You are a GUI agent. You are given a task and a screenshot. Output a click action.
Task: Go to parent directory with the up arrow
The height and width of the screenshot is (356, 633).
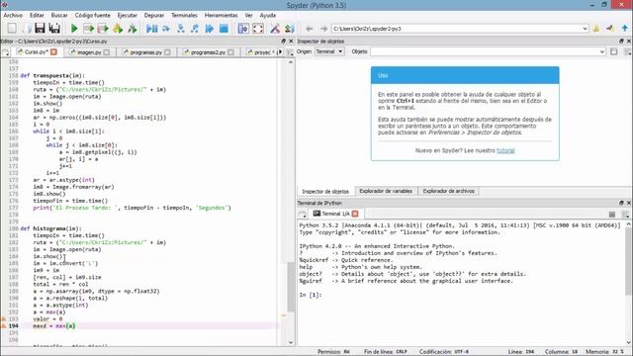pyautogui.click(x=624, y=29)
